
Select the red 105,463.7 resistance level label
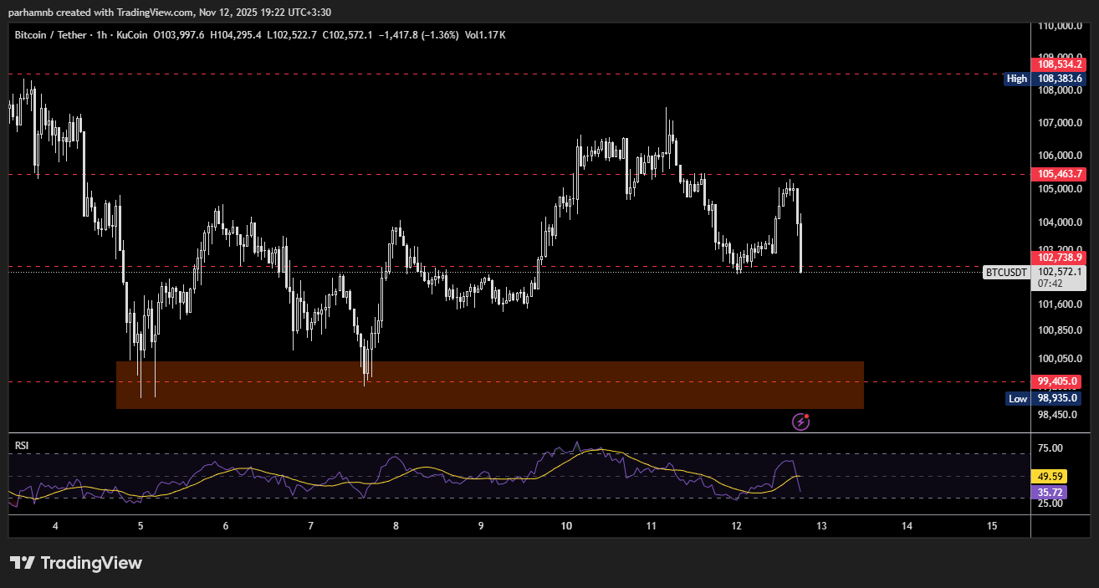tap(1060, 174)
